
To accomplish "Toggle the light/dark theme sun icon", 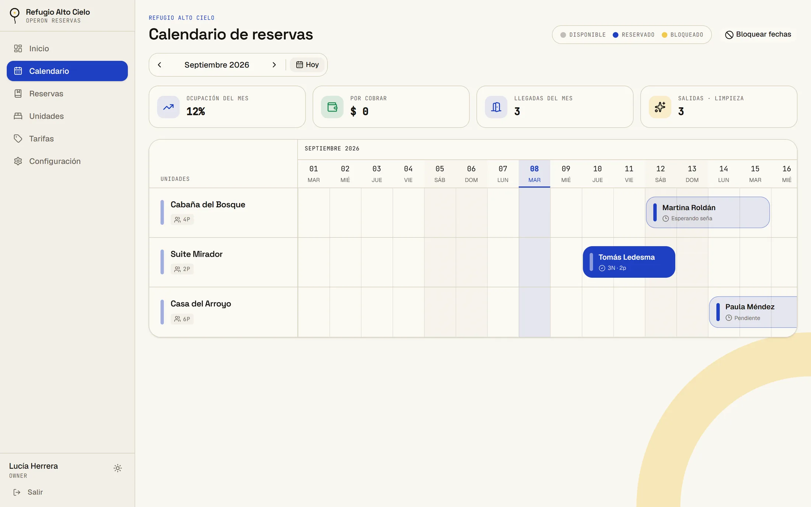I will click(x=118, y=468).
